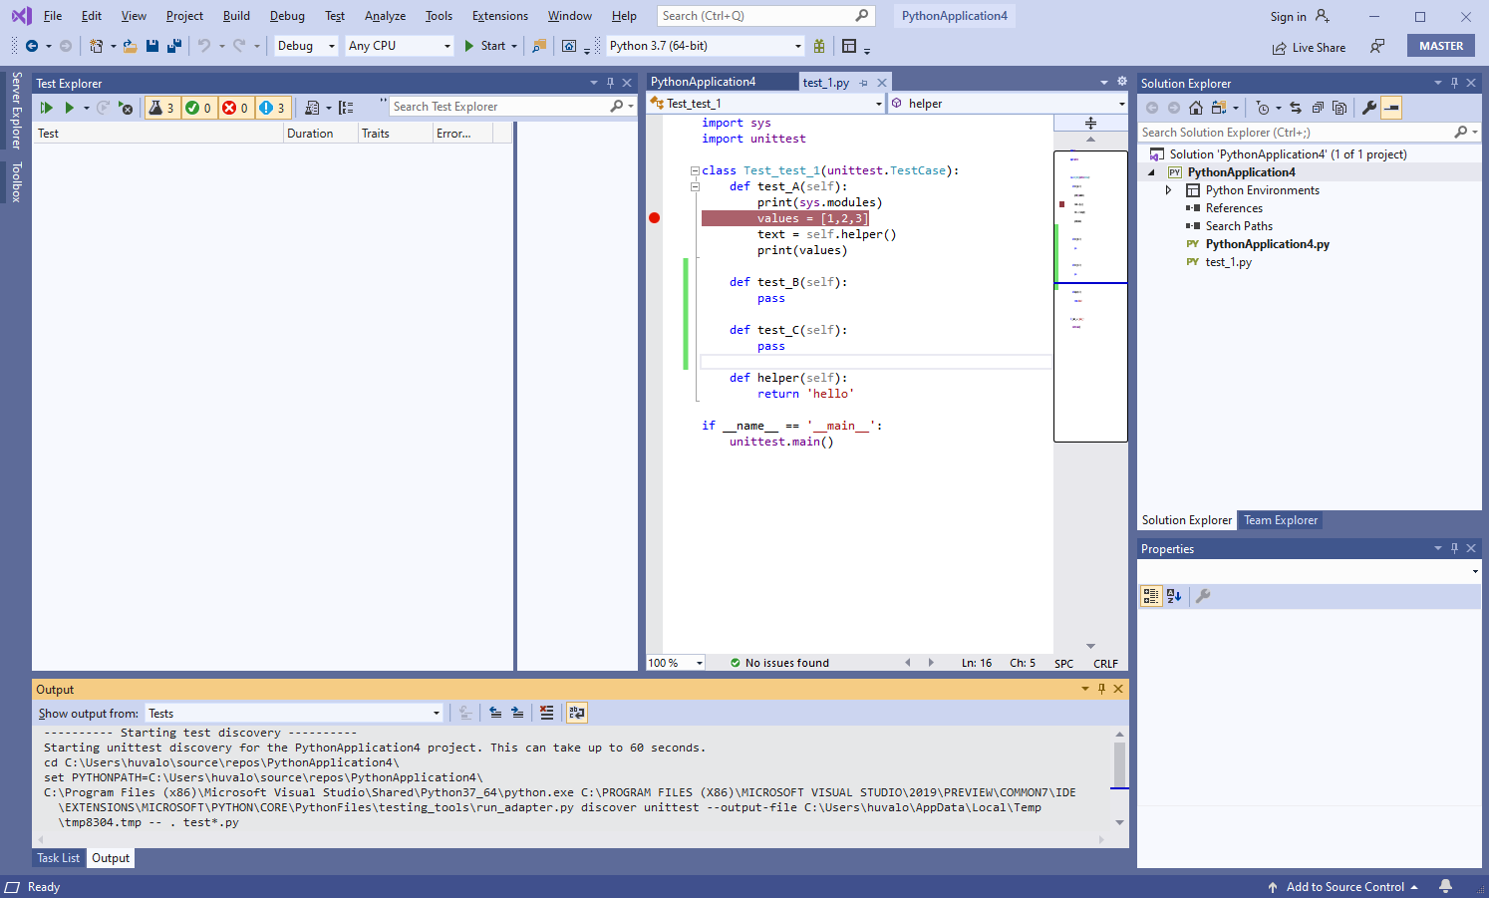The height and width of the screenshot is (898, 1489).
Task: Filter failed tests in Test Explorer
Action: click(236, 107)
